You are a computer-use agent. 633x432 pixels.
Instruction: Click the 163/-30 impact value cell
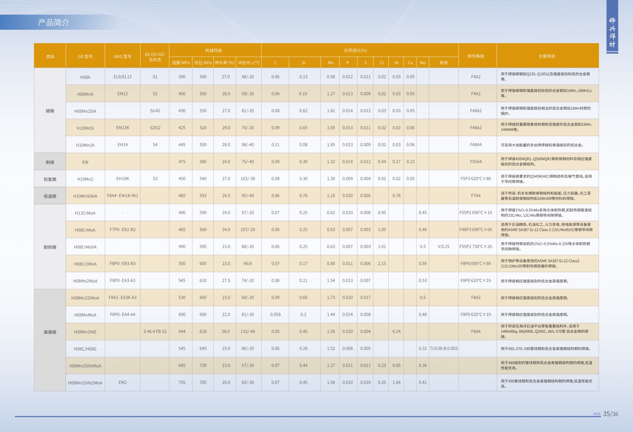click(x=248, y=179)
